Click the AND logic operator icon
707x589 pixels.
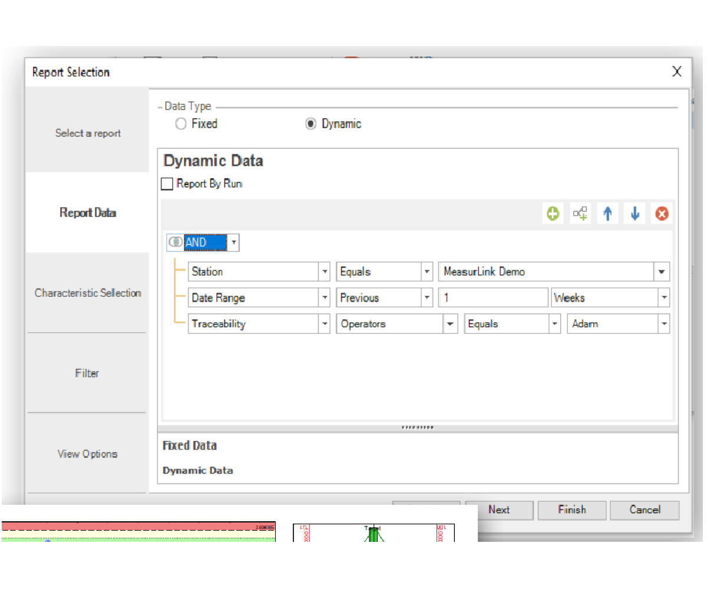click(176, 242)
